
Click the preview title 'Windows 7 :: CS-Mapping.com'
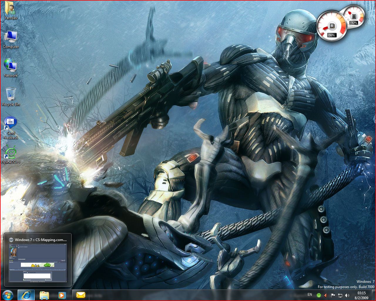click(x=41, y=240)
